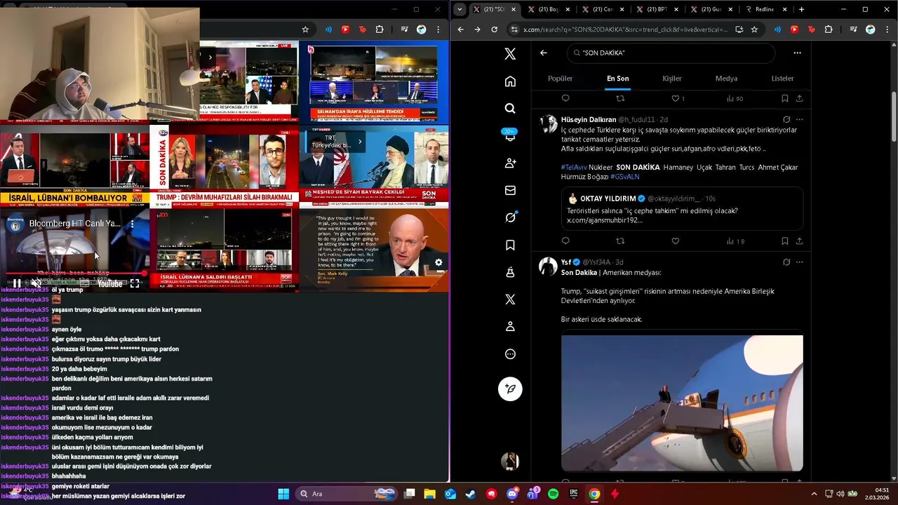This screenshot has height=505, width=898.
Task: Open more menu on Hüseyin Dalkıran's post
Action: tap(799, 120)
